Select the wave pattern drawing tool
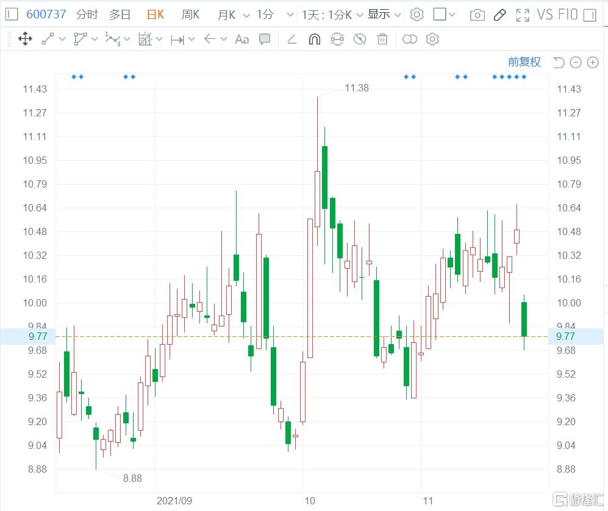 (112, 39)
